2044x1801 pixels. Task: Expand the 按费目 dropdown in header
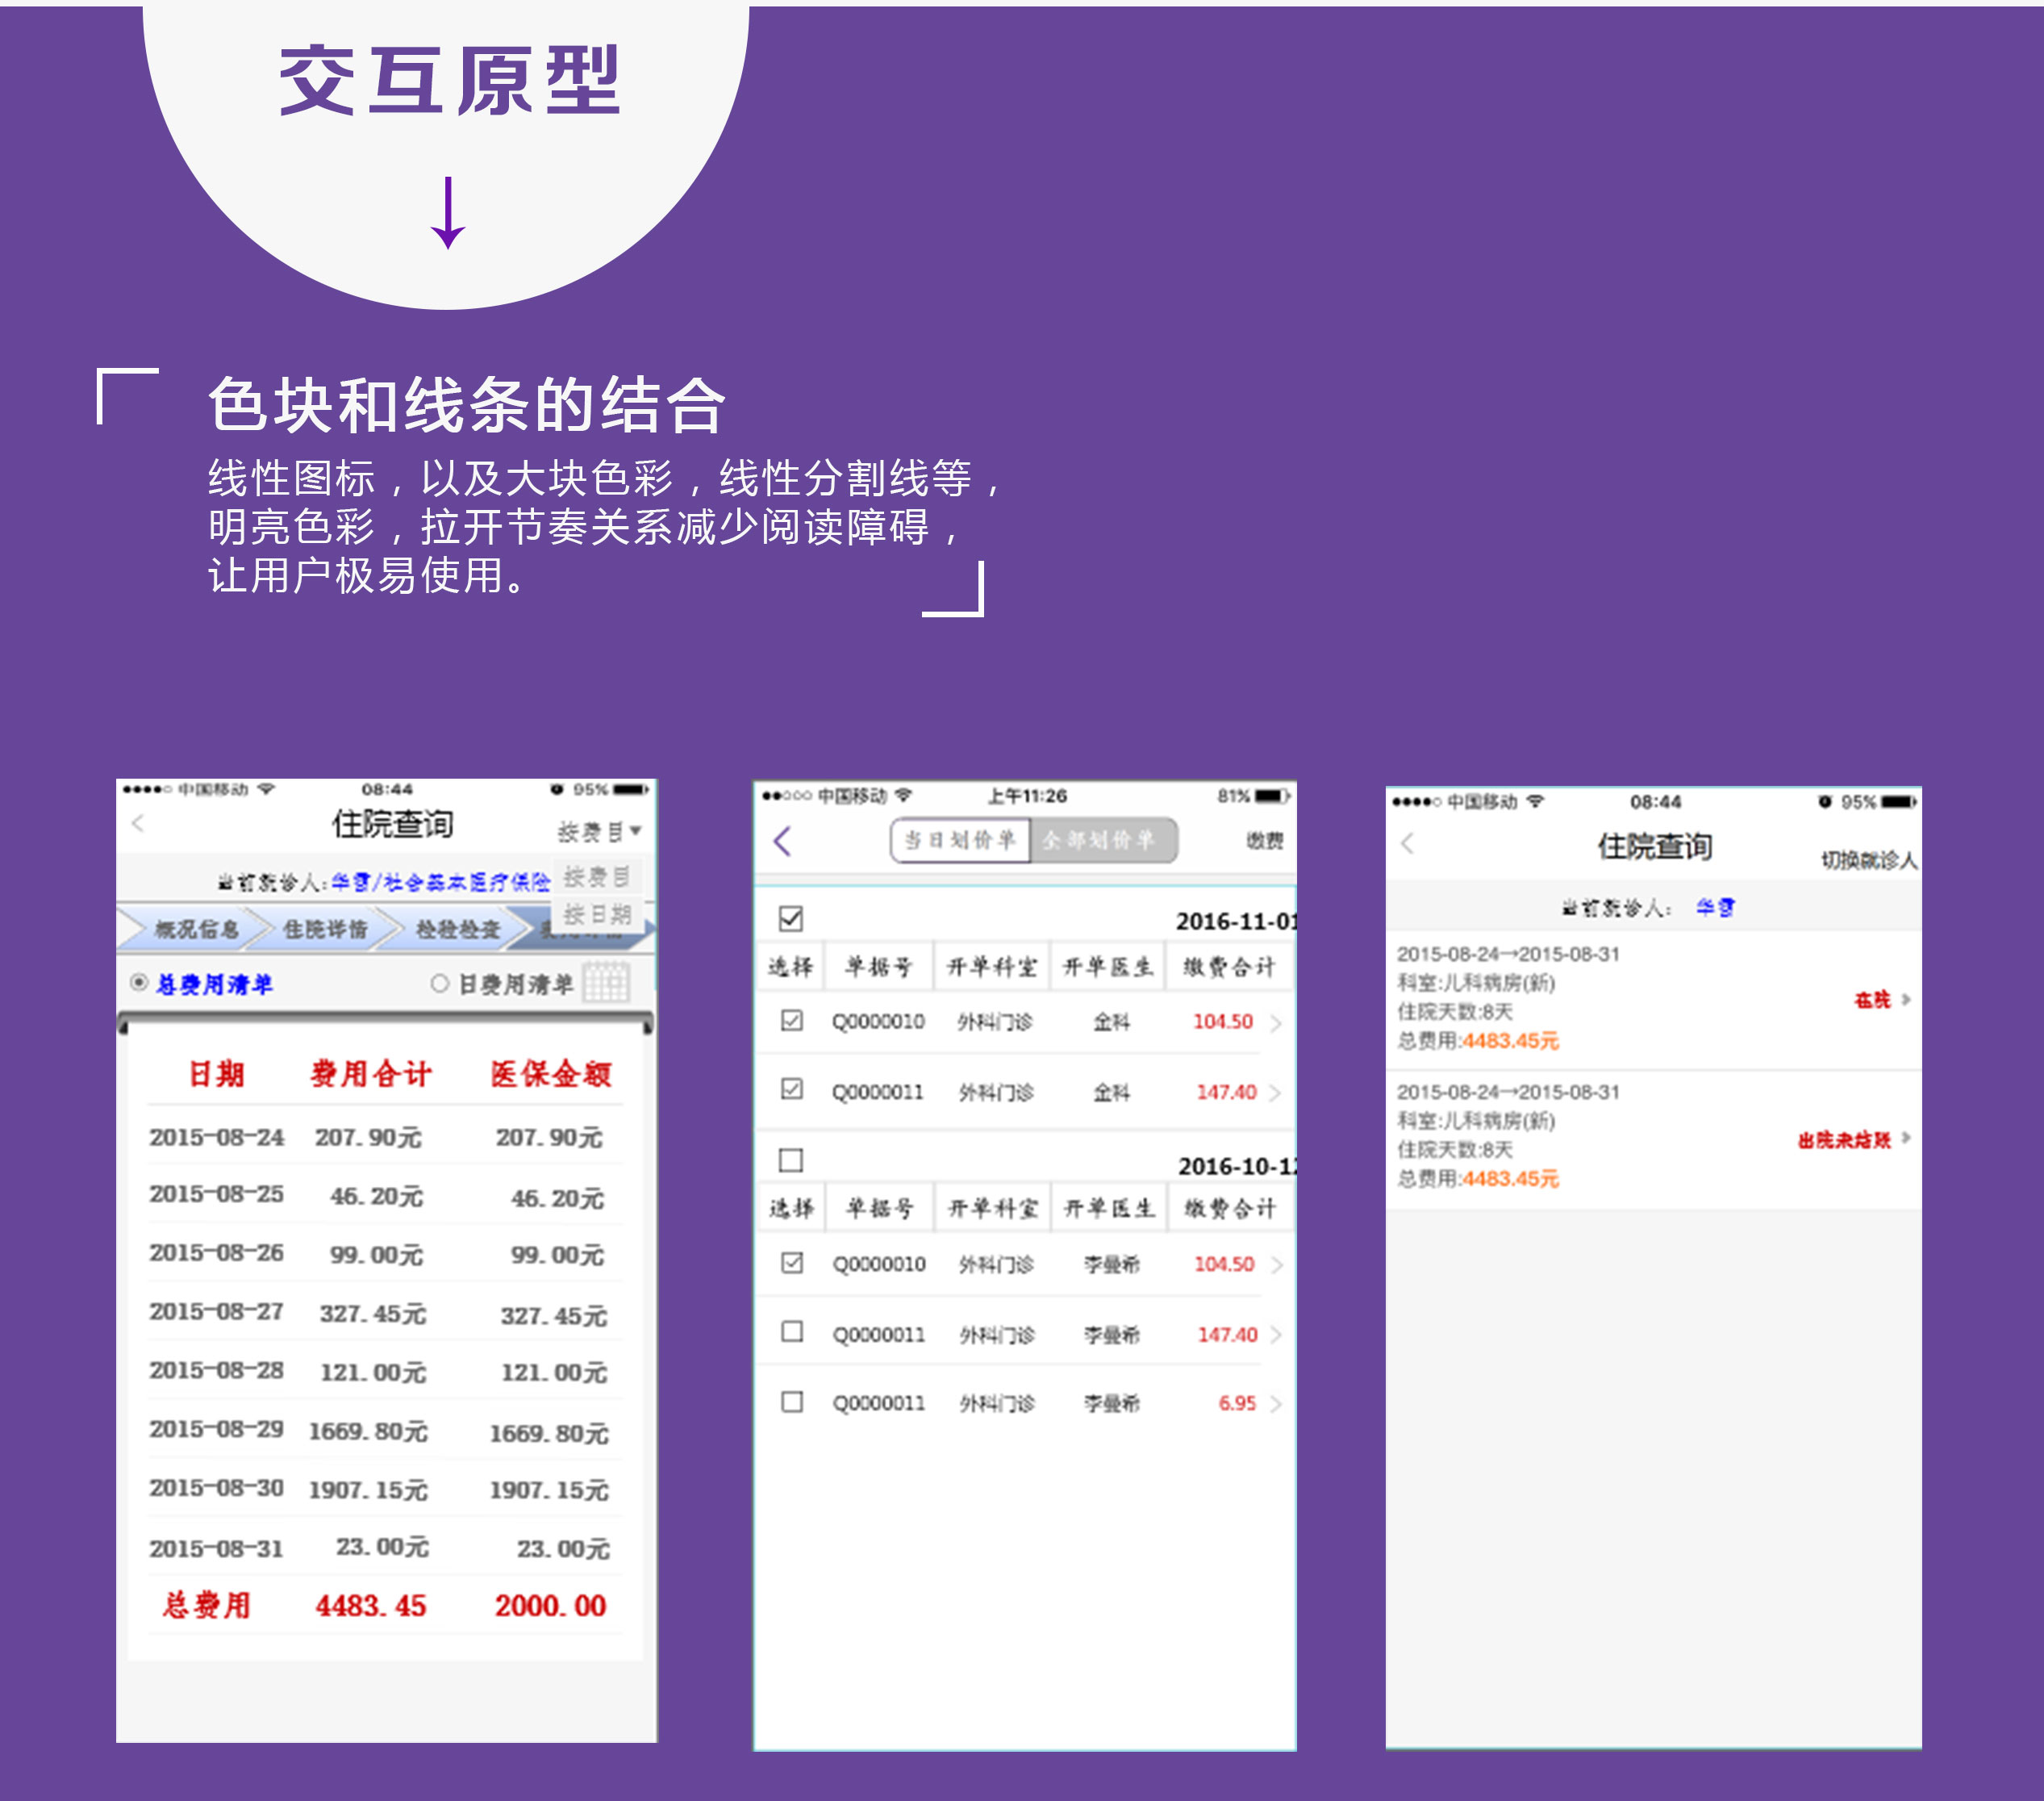(599, 831)
